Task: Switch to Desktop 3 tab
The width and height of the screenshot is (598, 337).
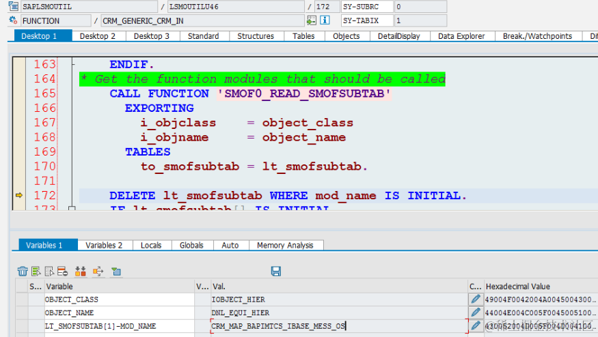Action: (152, 36)
